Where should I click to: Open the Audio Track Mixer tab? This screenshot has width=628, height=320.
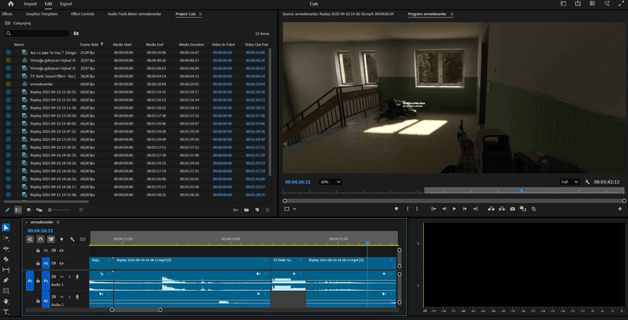[134, 14]
